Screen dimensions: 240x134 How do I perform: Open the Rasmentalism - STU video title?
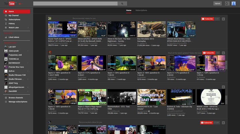pyautogui.click(x=119, y=108)
